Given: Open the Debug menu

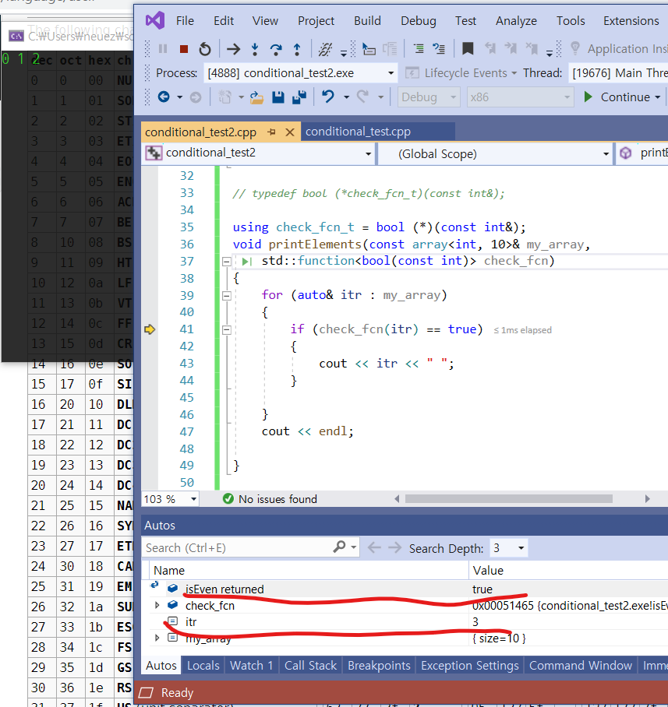Looking at the screenshot, I should pos(419,21).
